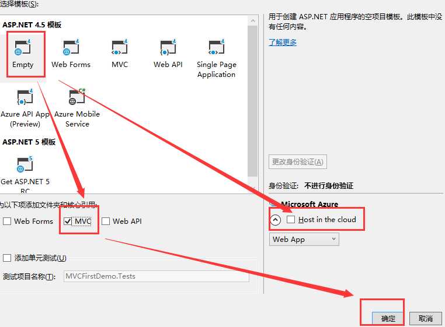
Task: Click the 测试项目名称 input field
Action: point(157,276)
